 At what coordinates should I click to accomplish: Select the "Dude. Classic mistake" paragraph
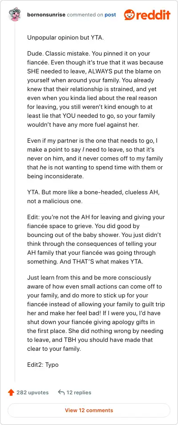pos(95,88)
